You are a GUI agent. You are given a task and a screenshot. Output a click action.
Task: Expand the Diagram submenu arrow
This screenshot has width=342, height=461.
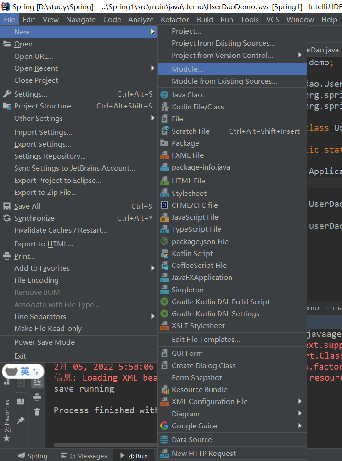pos(300,413)
